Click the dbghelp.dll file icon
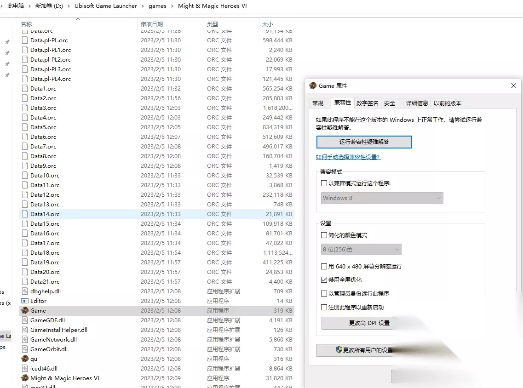Viewport: 523px width, 388px height. click(x=25, y=291)
